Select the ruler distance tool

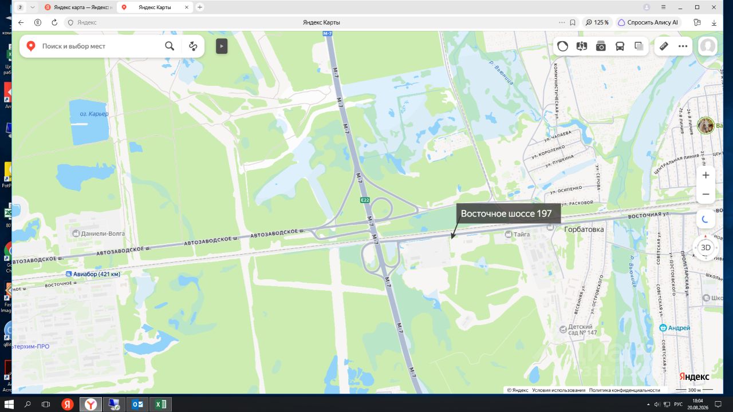(664, 46)
